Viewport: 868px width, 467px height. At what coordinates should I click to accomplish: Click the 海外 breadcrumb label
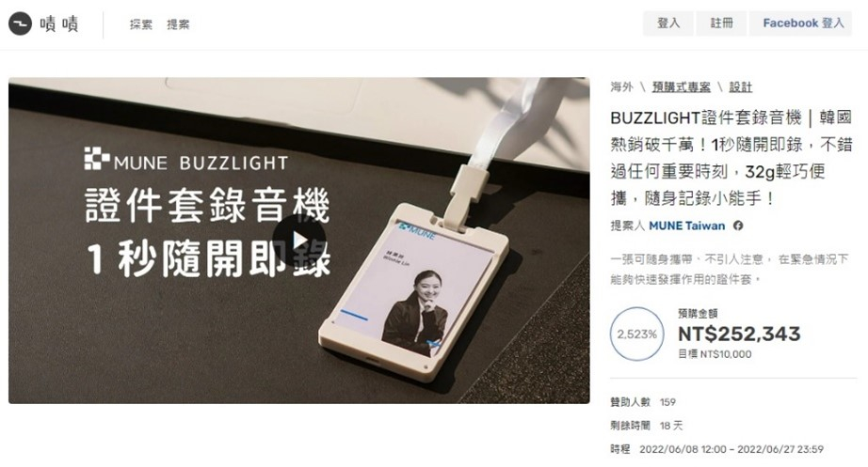click(x=621, y=86)
